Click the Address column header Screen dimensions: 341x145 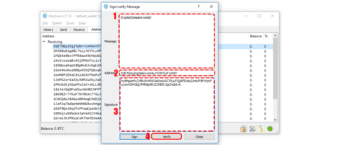coord(48,36)
